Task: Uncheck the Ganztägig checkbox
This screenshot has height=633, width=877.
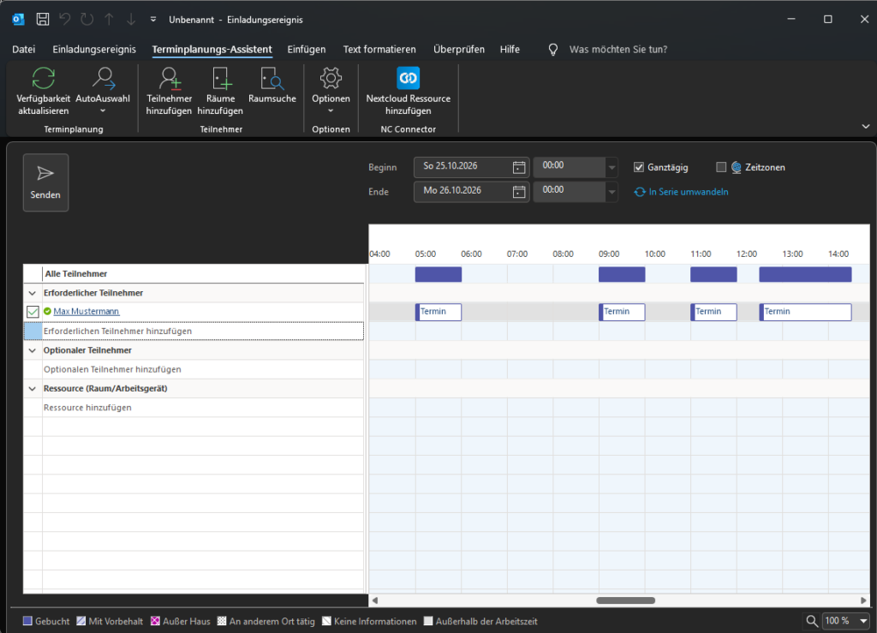Action: pyautogui.click(x=639, y=167)
